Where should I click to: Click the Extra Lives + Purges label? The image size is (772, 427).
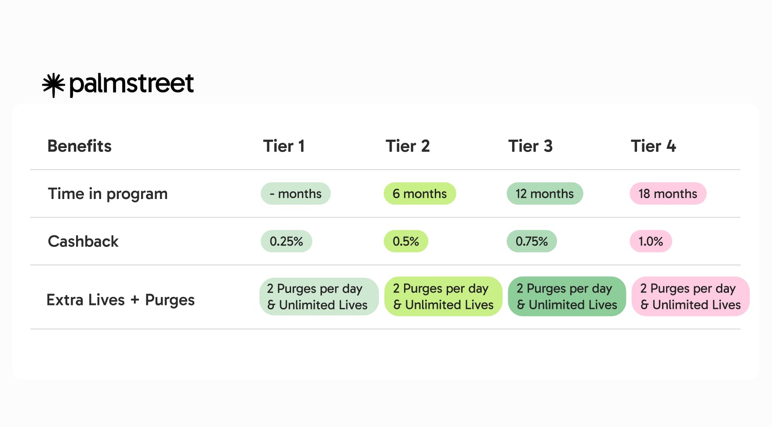pos(120,300)
